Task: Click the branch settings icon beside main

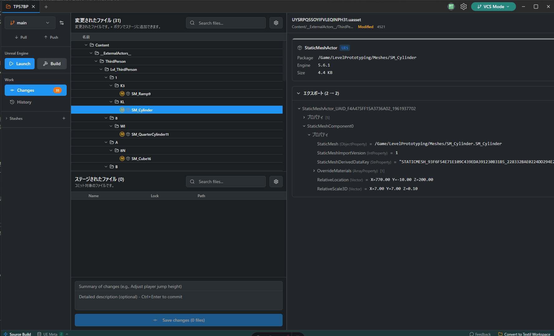Action: tap(62, 23)
